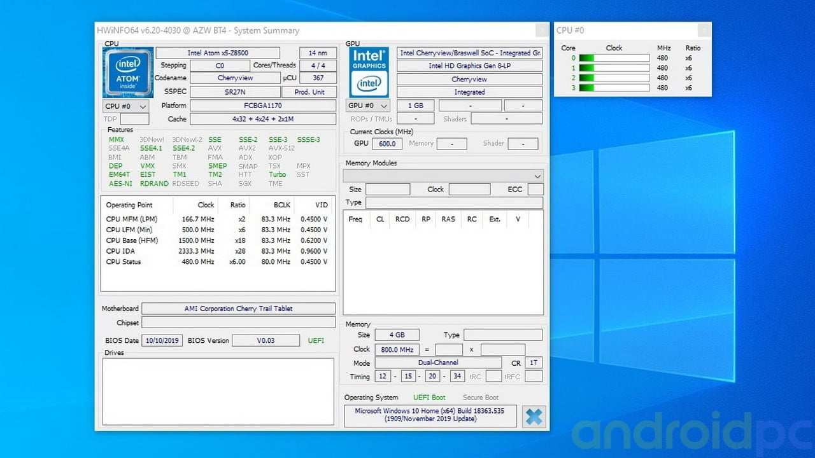
Task: Open the GPU #0 selector dropdown
Action: (368, 106)
